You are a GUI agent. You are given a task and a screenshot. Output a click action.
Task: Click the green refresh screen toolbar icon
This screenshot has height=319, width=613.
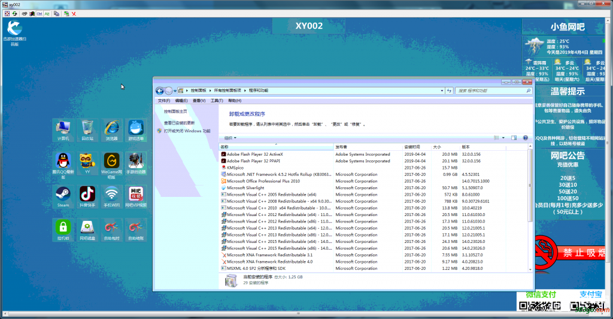[14, 14]
